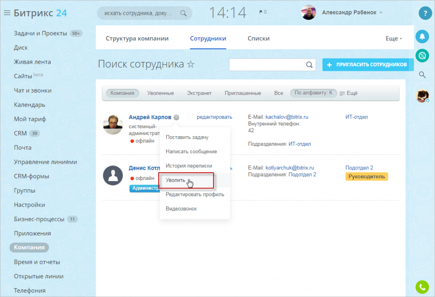The image size is (435, 297).
Task: Open Задачи и Проекты in sidebar
Action: tap(40, 33)
